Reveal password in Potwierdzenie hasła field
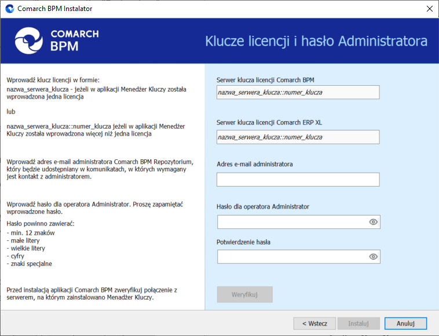 tap(373, 257)
